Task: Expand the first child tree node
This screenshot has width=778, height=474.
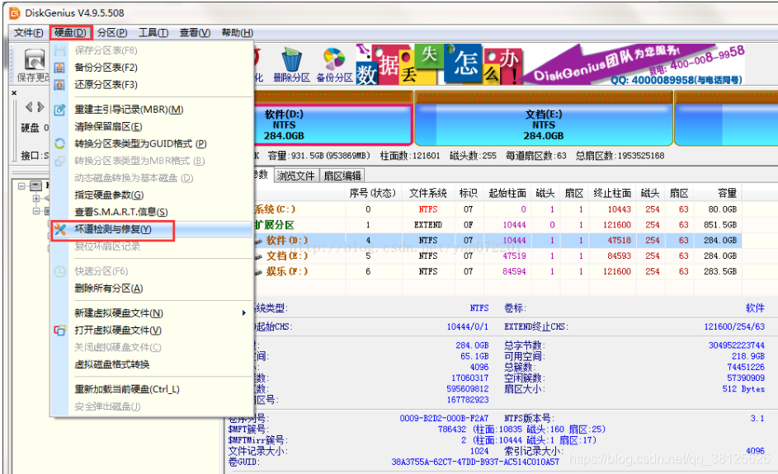Action: coord(36,199)
